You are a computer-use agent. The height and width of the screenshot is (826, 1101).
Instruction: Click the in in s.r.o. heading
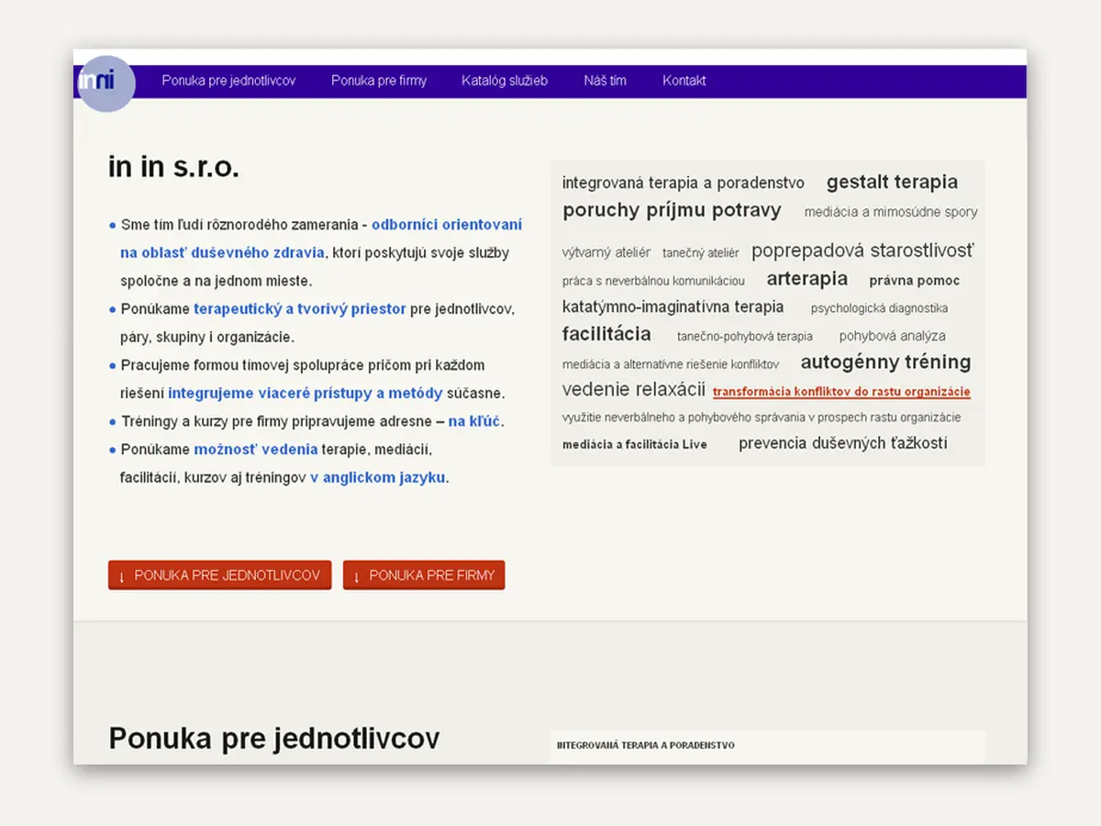tap(173, 167)
